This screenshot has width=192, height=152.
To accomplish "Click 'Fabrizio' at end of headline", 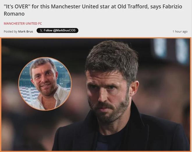I will pos(173,6).
